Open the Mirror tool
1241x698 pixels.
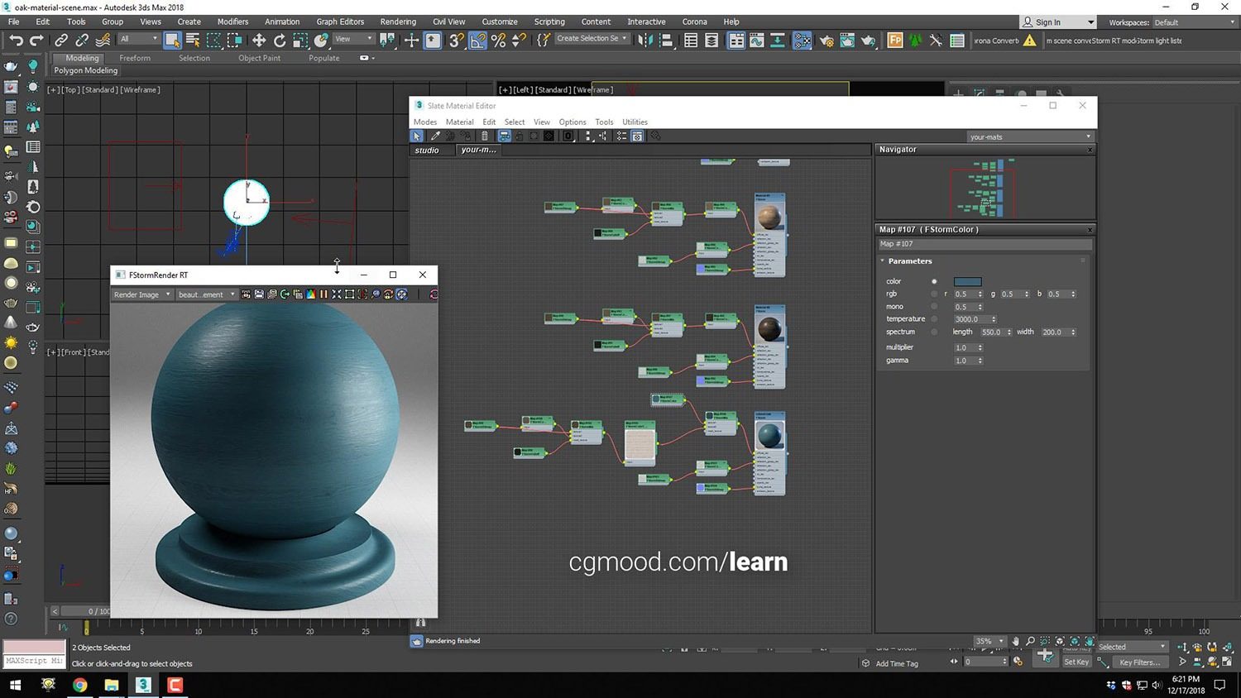click(645, 40)
